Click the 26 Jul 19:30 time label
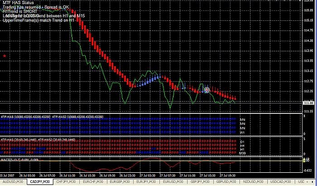 click(108, 175)
